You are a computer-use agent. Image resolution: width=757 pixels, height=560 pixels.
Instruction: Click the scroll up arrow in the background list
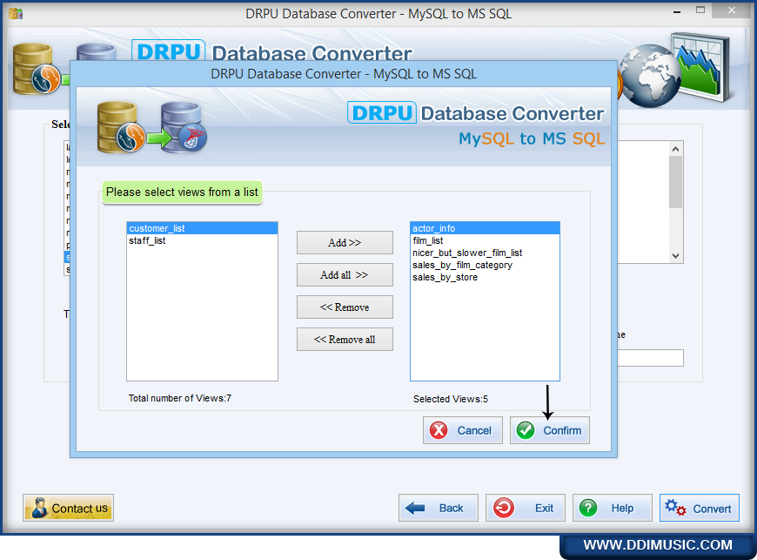676,149
